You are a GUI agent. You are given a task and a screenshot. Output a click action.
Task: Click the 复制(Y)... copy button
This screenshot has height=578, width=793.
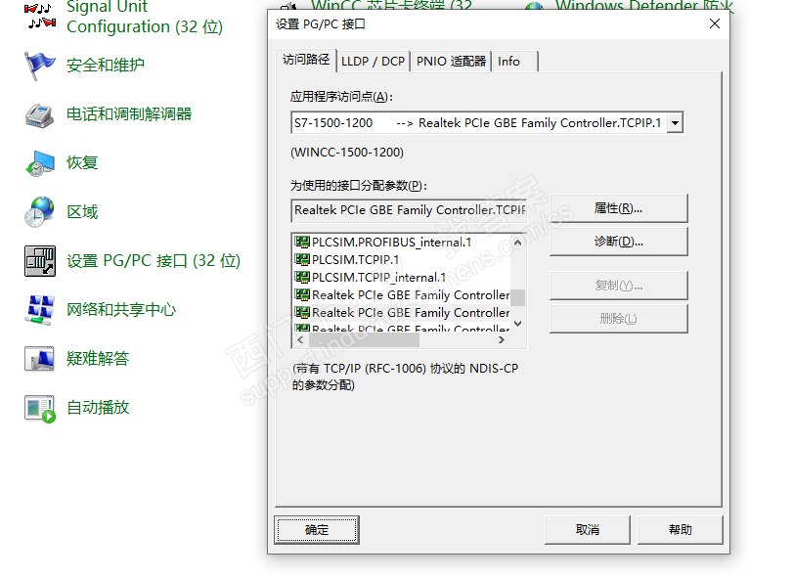619,286
